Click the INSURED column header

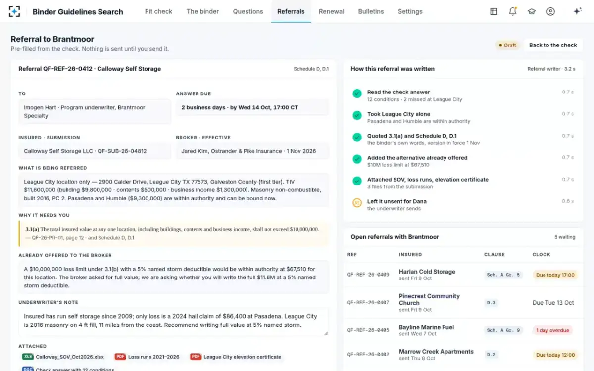[x=410, y=254]
